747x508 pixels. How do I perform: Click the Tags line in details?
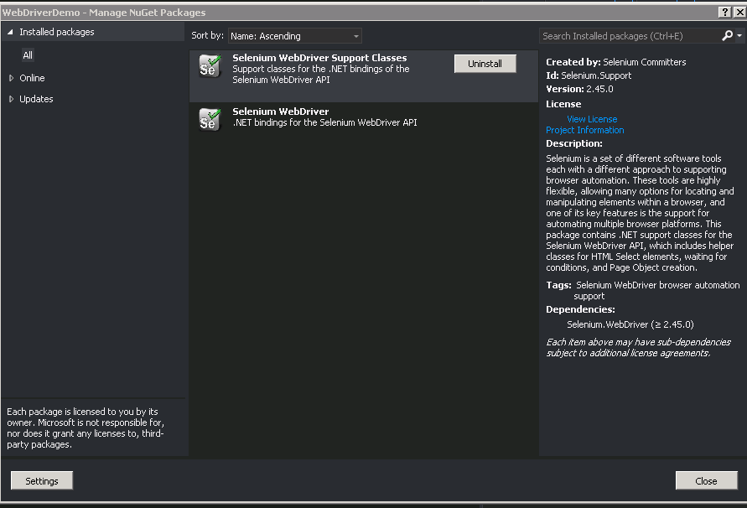point(643,290)
